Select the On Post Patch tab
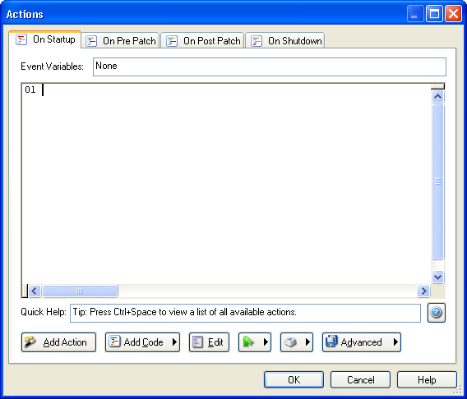The image size is (467, 399). pos(202,40)
